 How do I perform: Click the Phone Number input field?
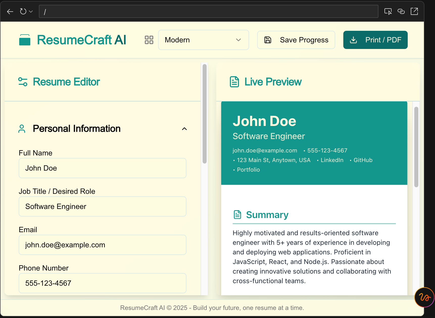[x=103, y=283]
